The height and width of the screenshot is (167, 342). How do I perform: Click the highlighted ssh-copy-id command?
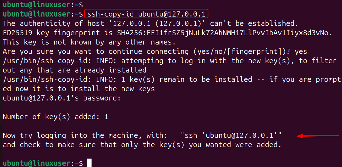pos(147,14)
